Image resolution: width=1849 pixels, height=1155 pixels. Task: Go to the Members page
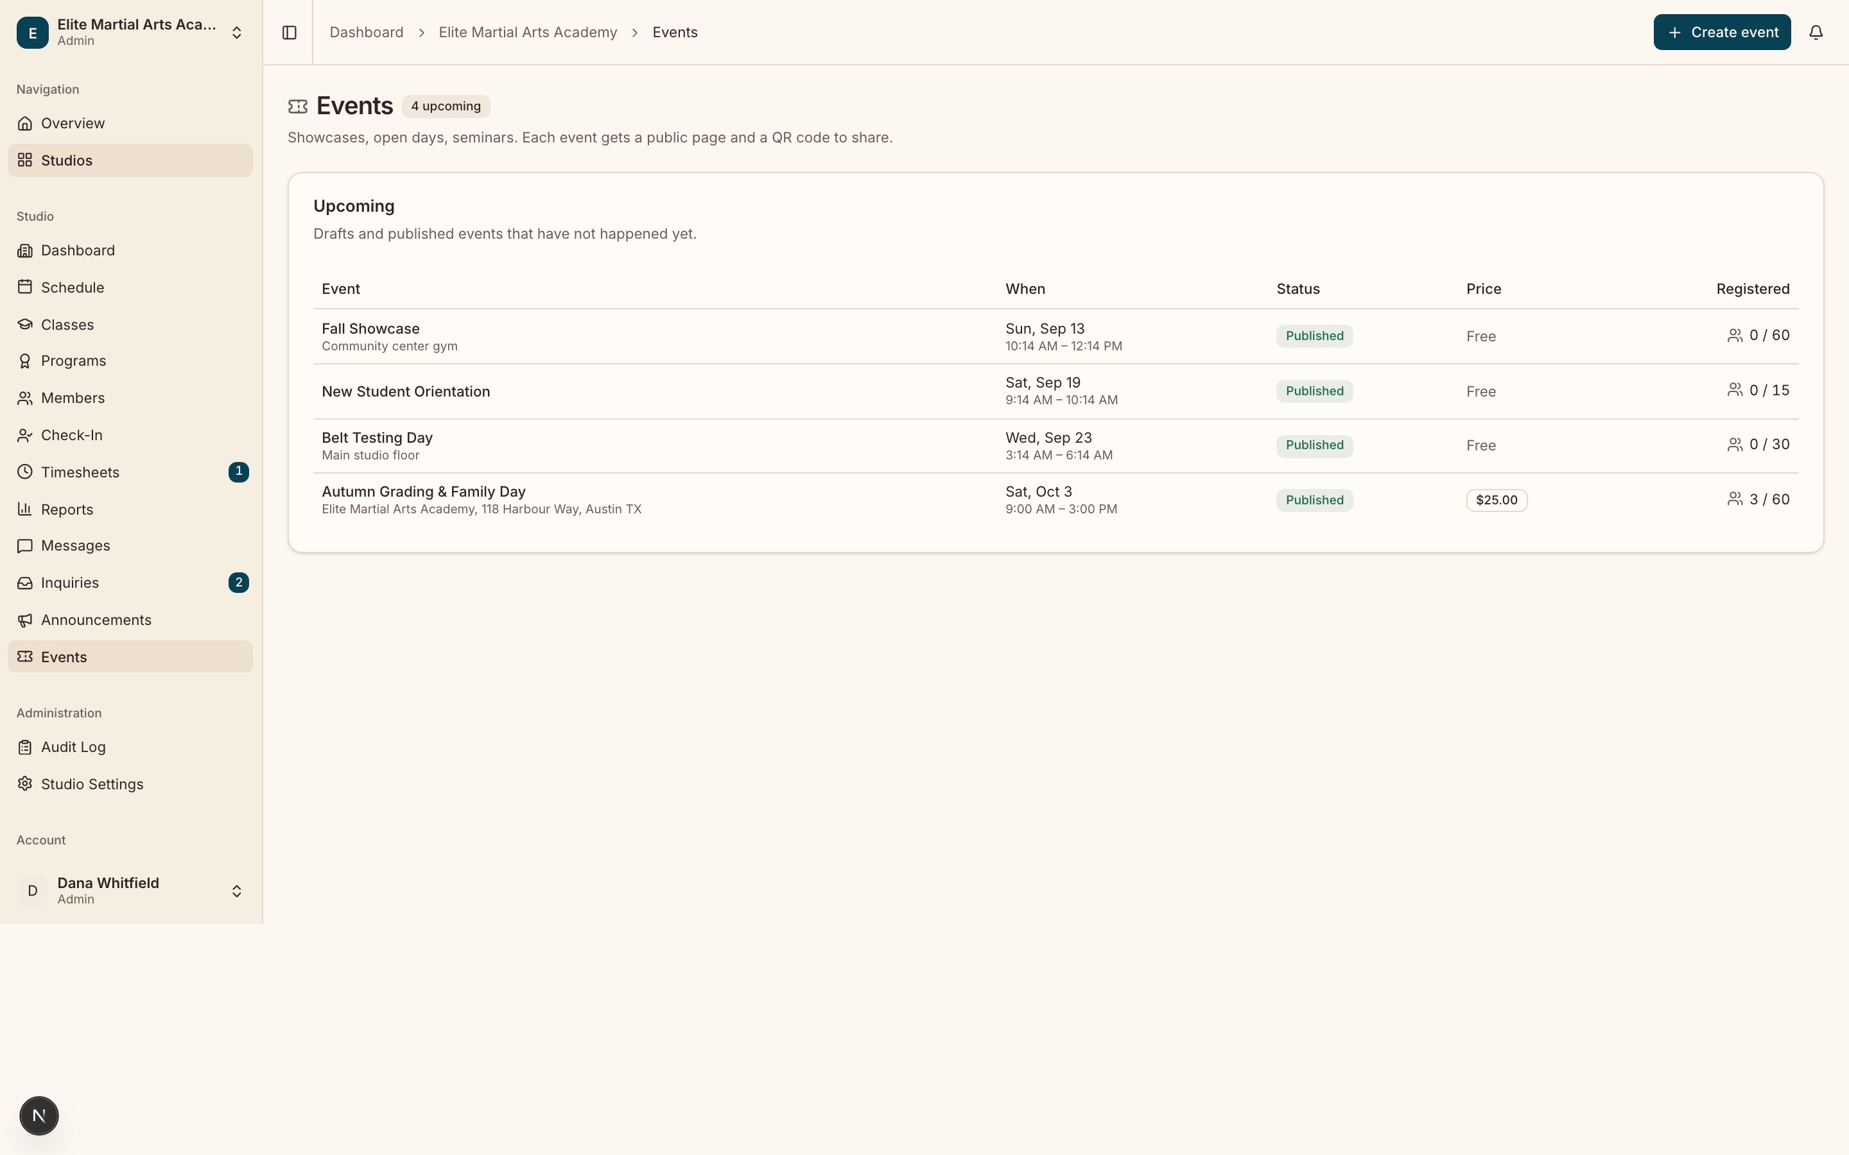pos(130,398)
